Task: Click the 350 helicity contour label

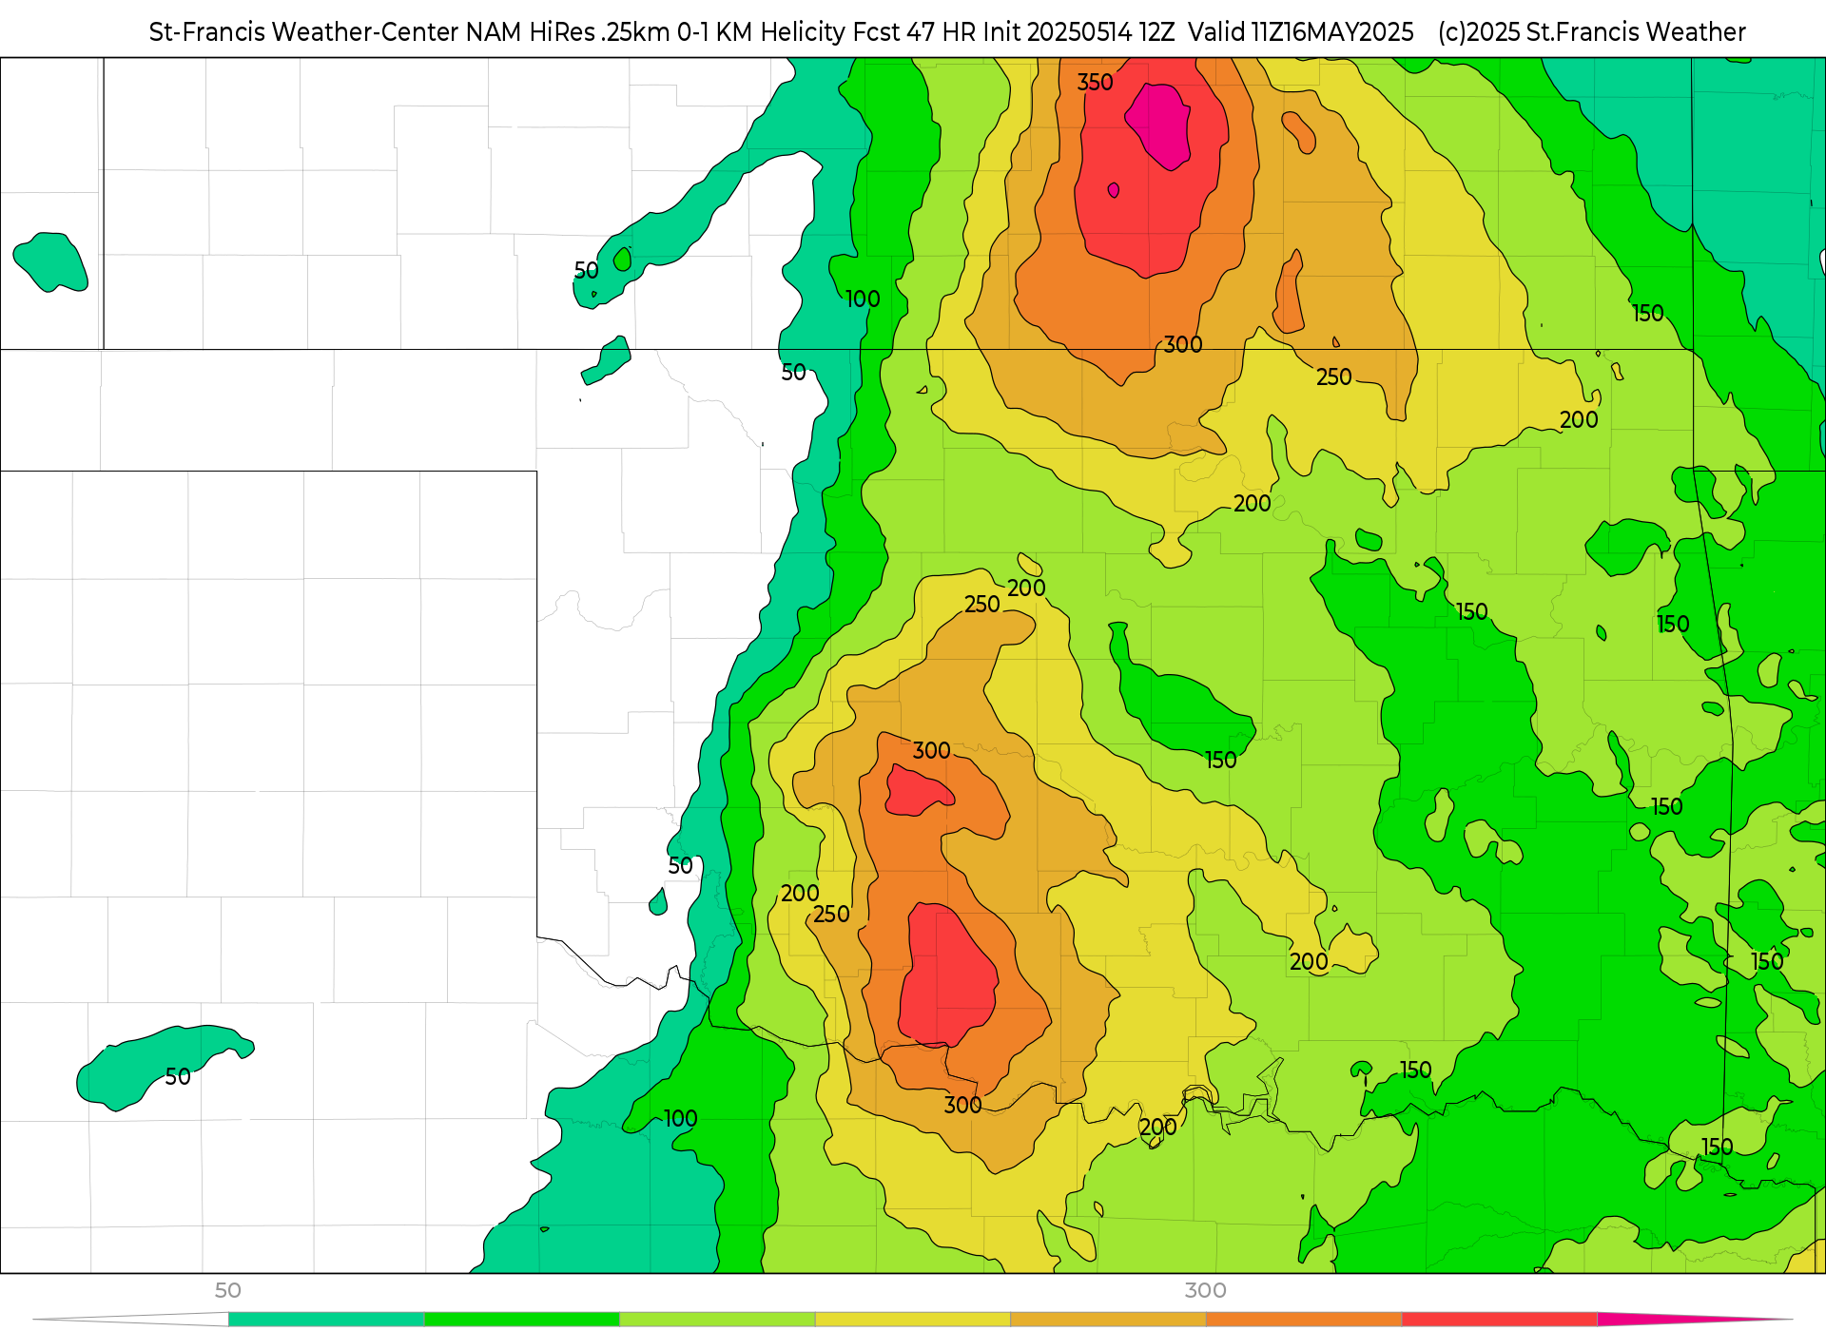Action: point(1095,83)
